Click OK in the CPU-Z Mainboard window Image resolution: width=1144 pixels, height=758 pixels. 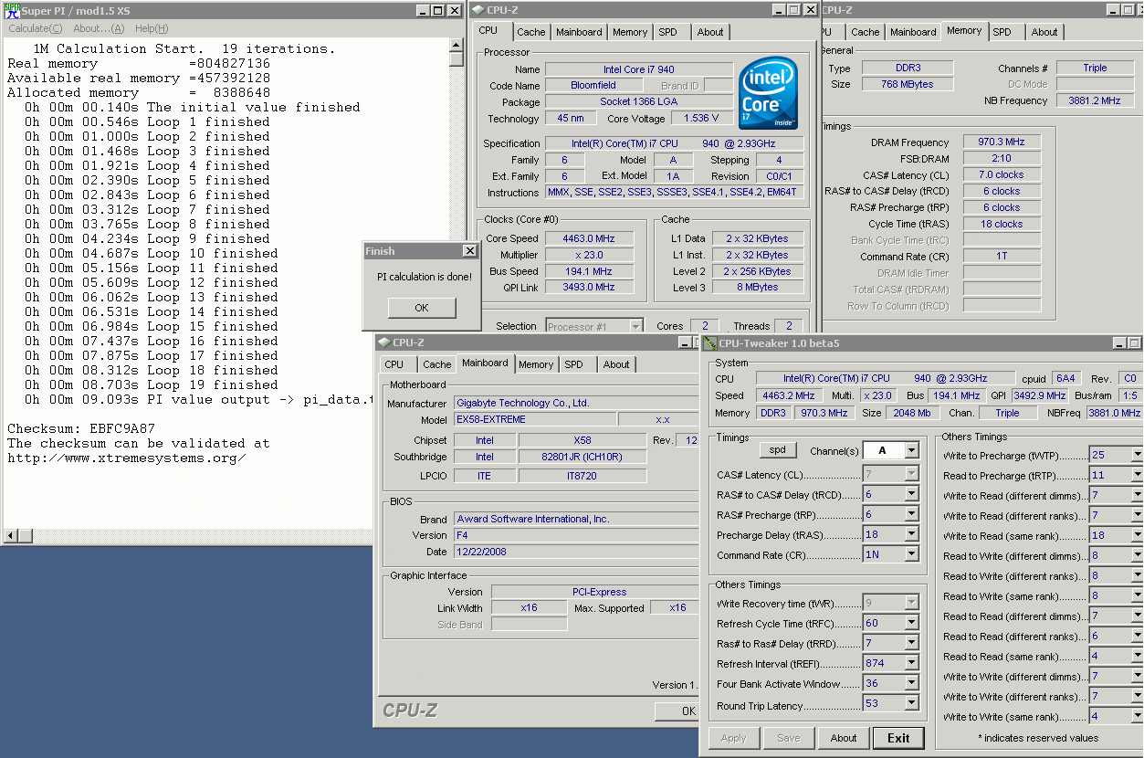point(679,711)
